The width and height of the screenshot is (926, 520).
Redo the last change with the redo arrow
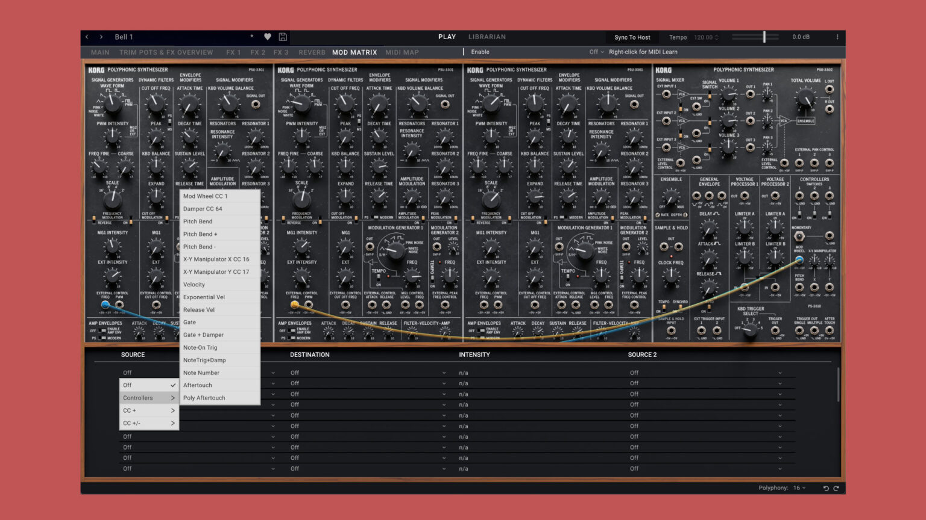837,488
